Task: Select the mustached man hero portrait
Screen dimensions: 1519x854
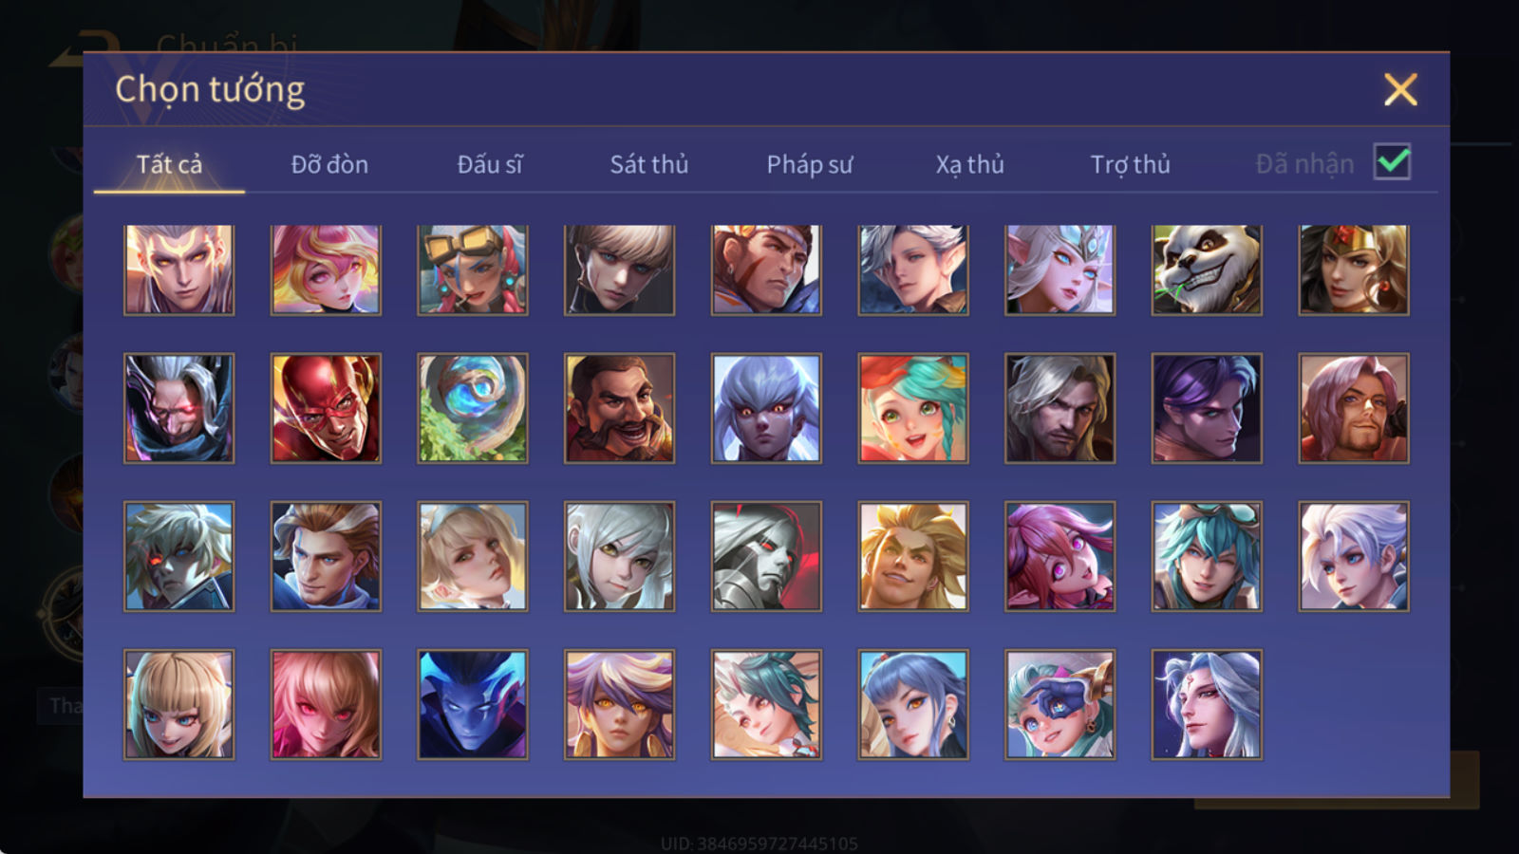Action: 619,408
